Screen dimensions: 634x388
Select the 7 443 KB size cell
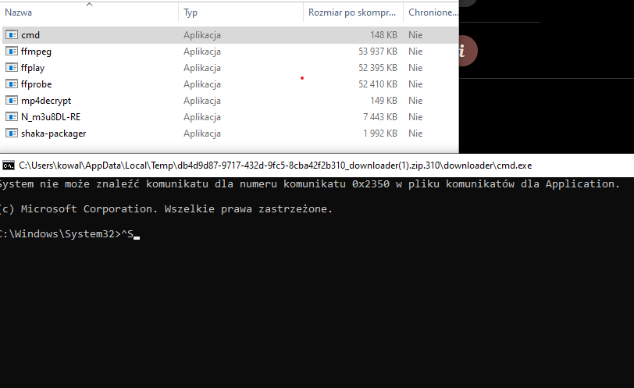click(380, 117)
